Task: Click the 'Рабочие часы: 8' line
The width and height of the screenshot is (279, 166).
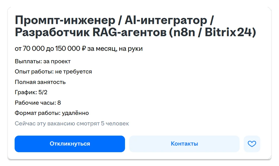Action: point(38,103)
